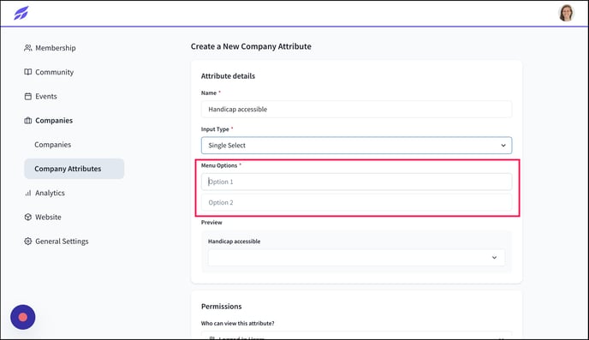Click the round record button bottom-left
The height and width of the screenshot is (340, 589).
[x=23, y=317]
